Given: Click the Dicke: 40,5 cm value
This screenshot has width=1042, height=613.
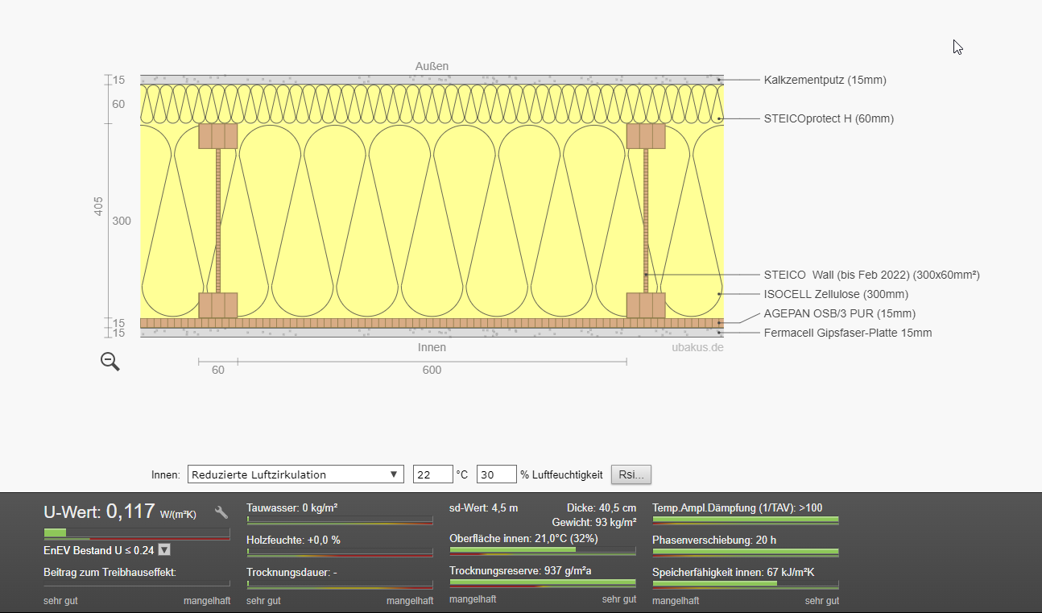Looking at the screenshot, I should click(602, 507).
